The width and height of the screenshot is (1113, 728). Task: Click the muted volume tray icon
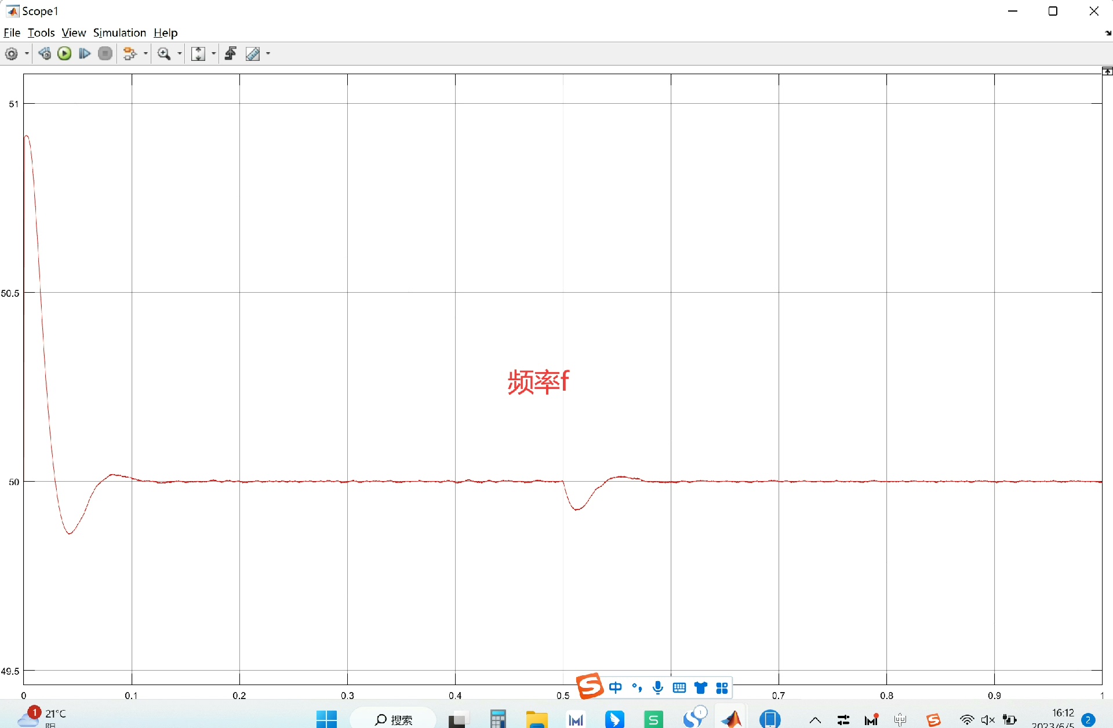coord(988,720)
